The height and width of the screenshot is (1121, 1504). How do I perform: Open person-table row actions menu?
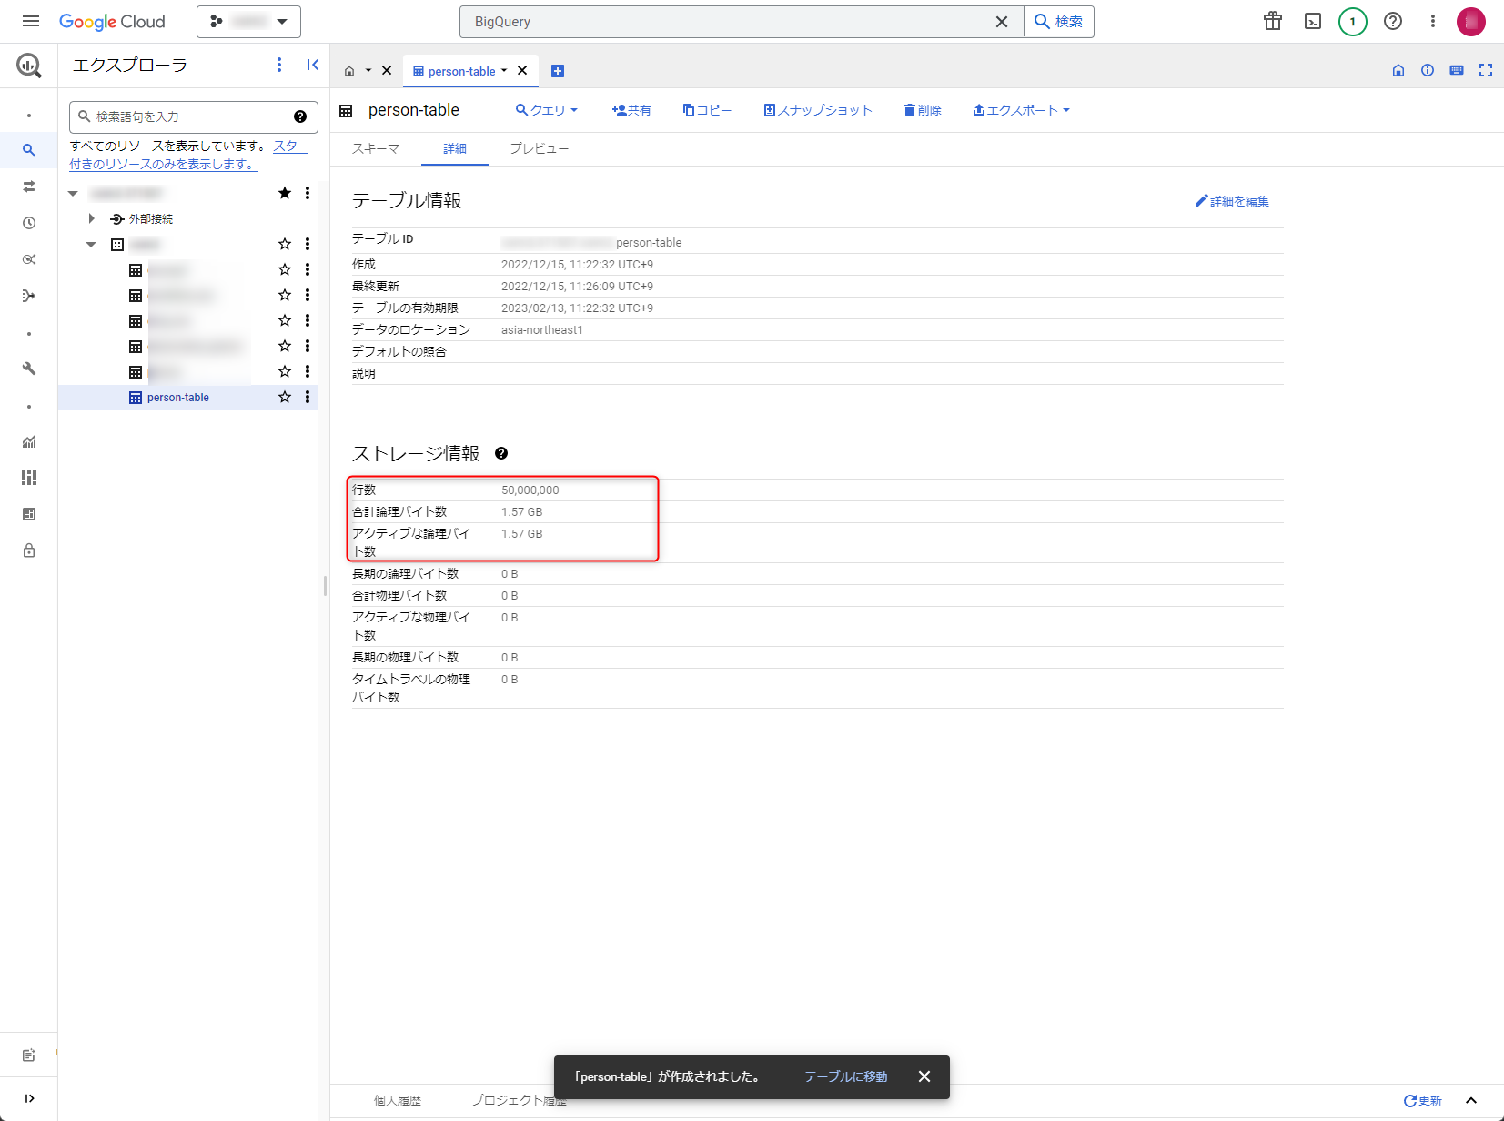[308, 397]
